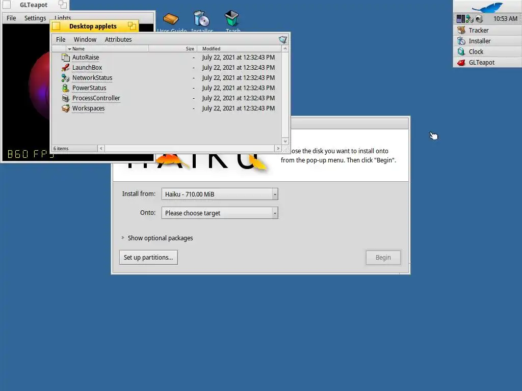Click the Tracker icon in Deskbar
Viewport: 522px width, 391px height.
pyautogui.click(x=461, y=30)
